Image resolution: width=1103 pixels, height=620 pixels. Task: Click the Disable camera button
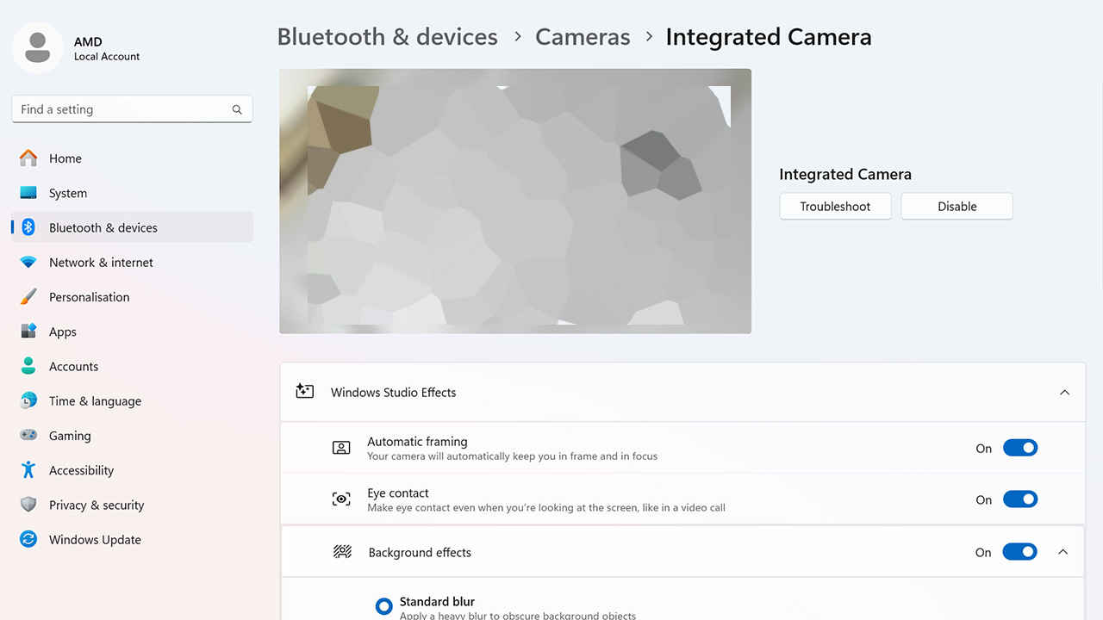pyautogui.click(x=957, y=206)
